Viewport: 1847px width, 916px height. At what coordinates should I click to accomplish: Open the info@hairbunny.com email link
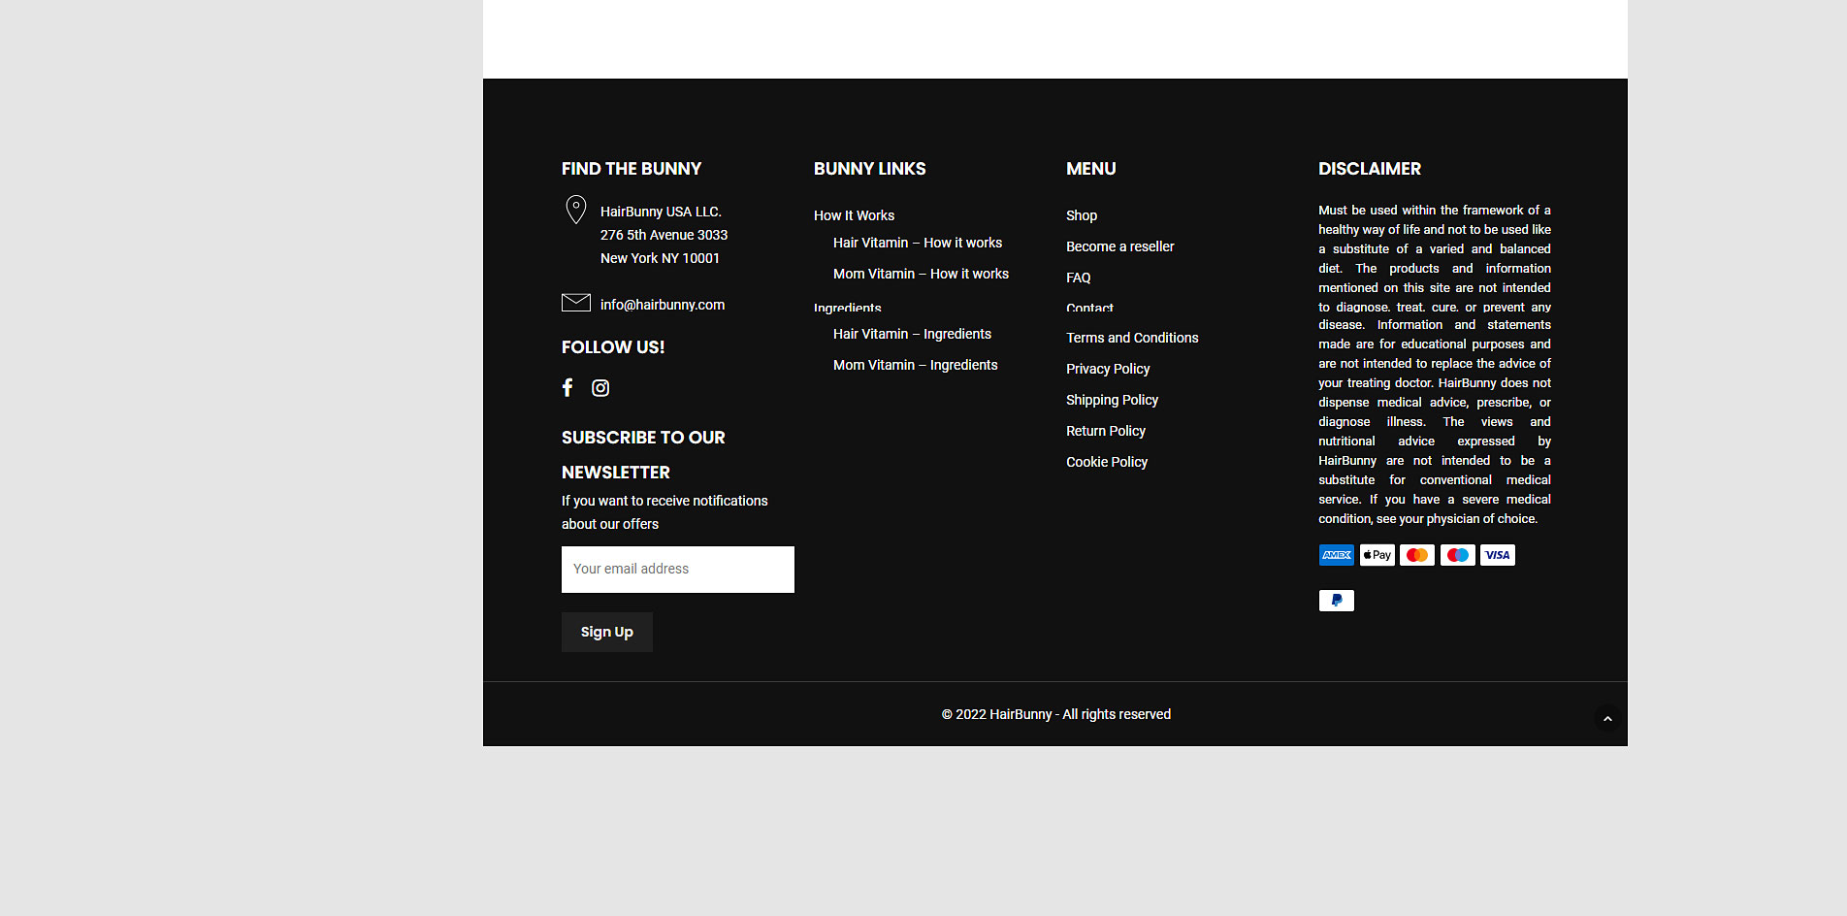(663, 305)
